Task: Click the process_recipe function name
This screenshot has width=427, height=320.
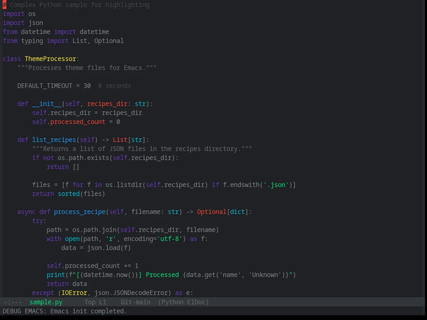Action: 80,212
